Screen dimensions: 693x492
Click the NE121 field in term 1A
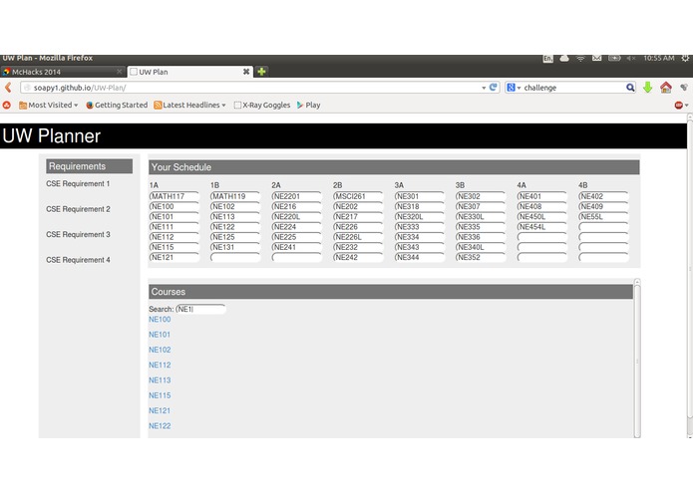(x=174, y=257)
